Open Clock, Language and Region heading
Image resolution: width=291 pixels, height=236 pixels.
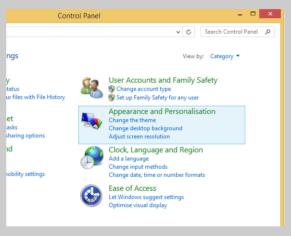coord(156,150)
